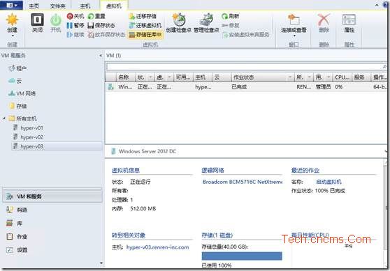The width and height of the screenshot is (390, 271).
Task: Click the help icon in the top corner
Action: (x=387, y=5)
